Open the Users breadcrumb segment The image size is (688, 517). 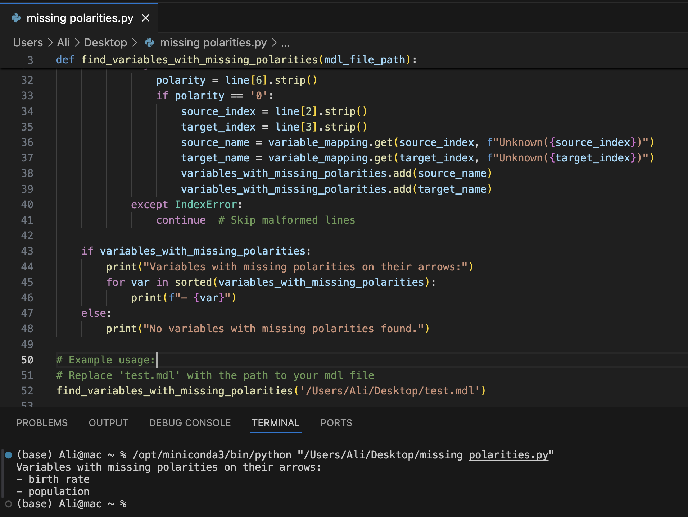(28, 42)
